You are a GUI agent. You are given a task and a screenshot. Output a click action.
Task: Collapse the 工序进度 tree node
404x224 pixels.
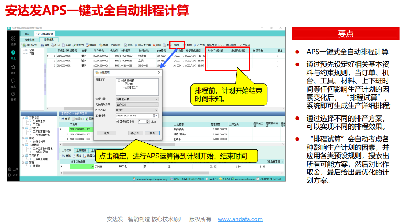[x=23, y=156]
